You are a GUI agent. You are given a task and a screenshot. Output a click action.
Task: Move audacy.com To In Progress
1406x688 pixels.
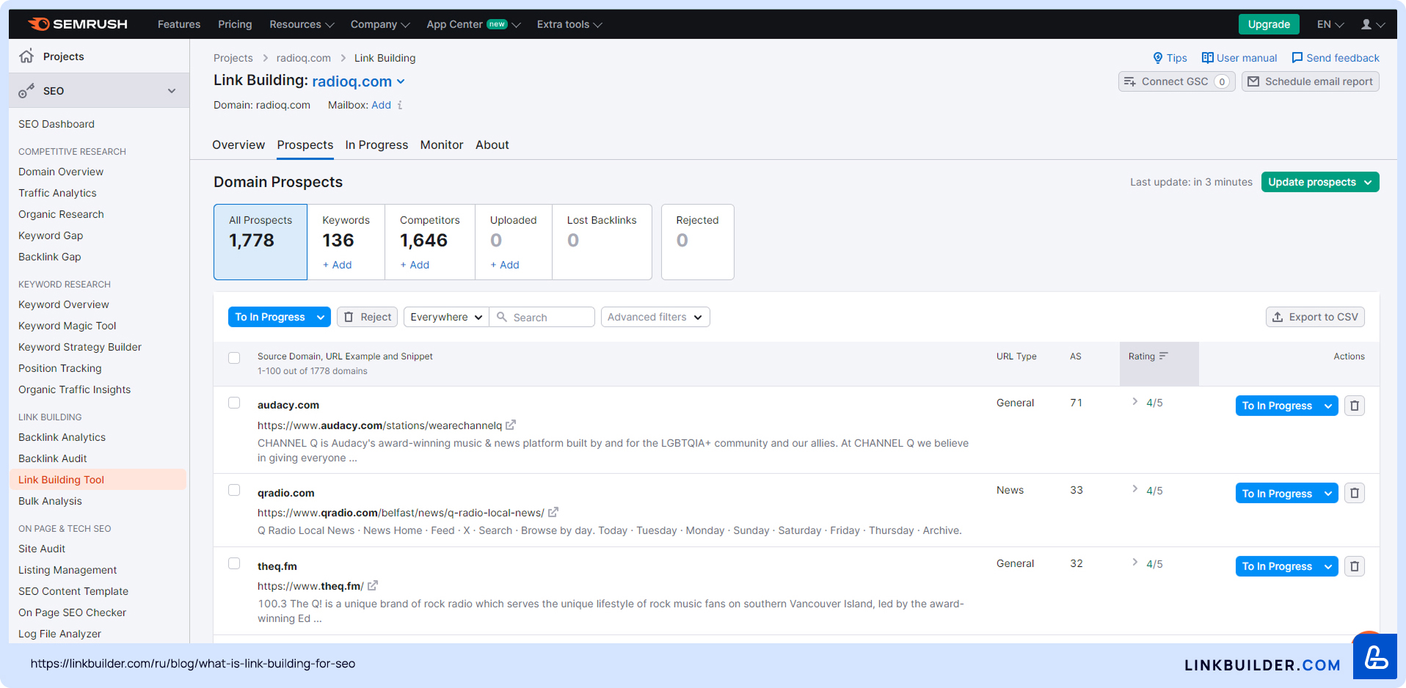pos(1277,406)
